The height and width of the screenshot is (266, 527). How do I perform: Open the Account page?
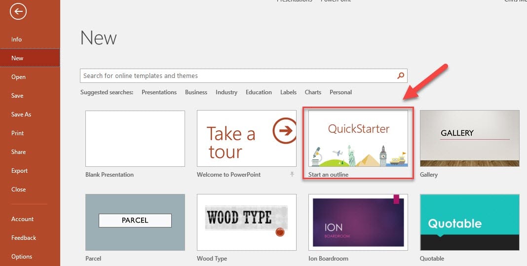click(x=23, y=219)
